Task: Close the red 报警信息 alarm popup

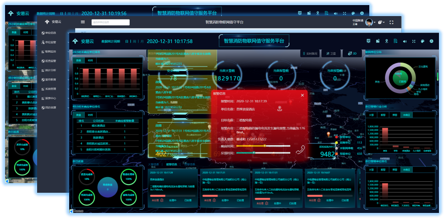Action: tap(302, 95)
